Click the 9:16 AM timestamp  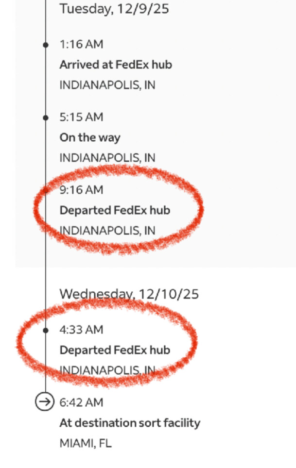pyautogui.click(x=81, y=190)
